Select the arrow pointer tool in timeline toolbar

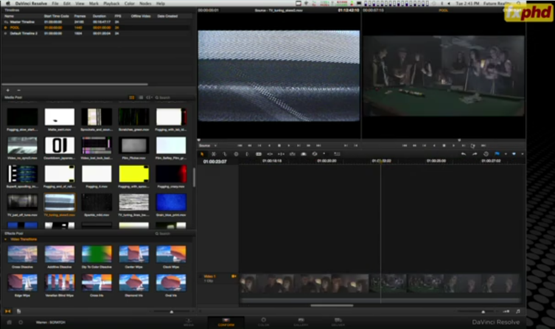(202, 154)
